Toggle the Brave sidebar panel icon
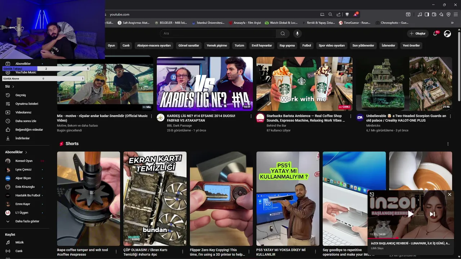 (427, 14)
